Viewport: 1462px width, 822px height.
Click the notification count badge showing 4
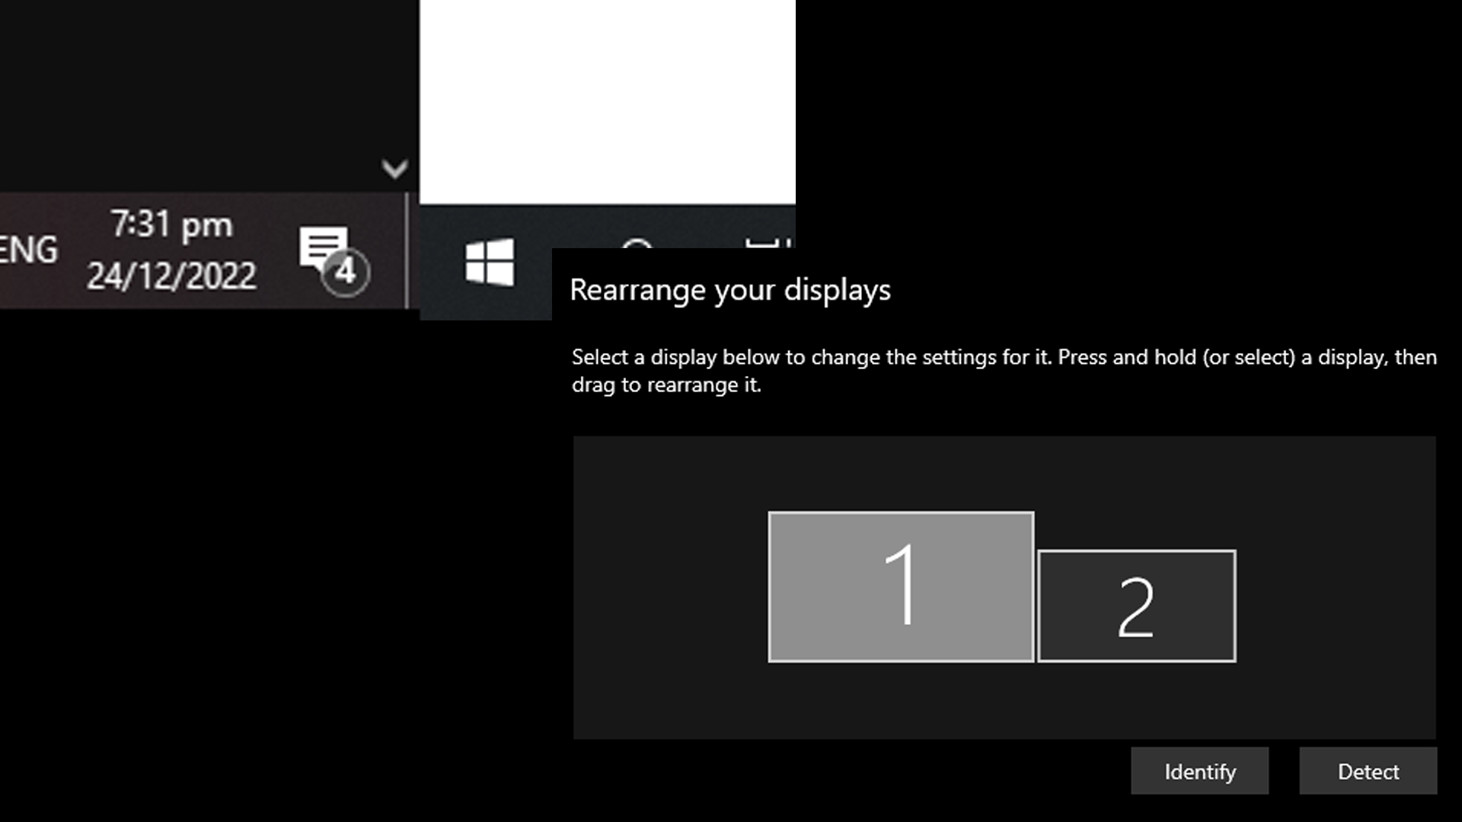pyautogui.click(x=346, y=272)
